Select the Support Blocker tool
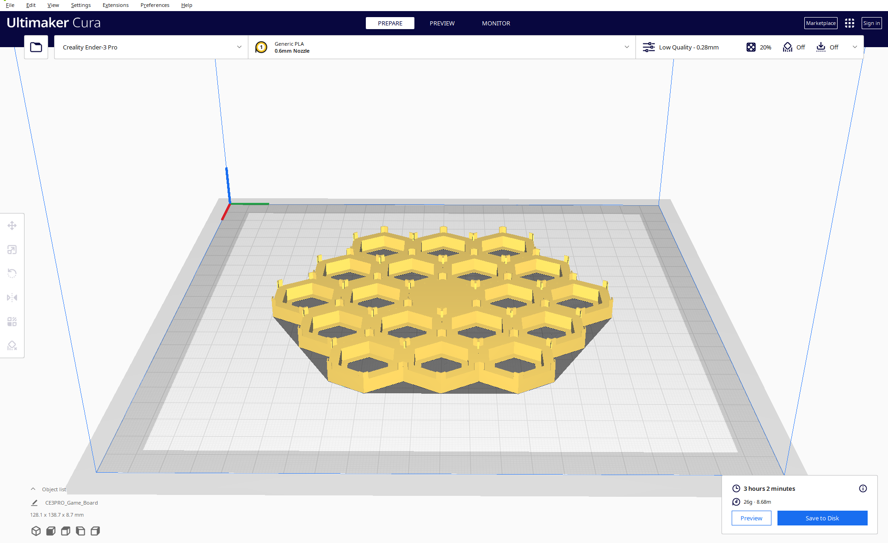 (12, 346)
